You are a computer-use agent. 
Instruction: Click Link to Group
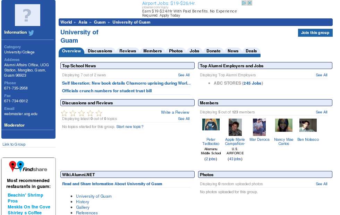pyautogui.click(x=14, y=144)
